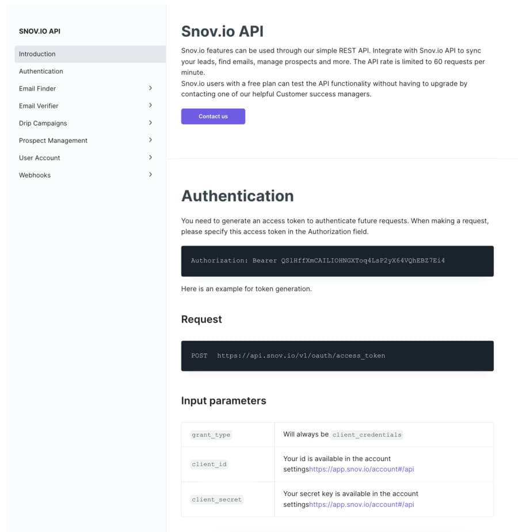
Task: Click the POST access_token endpoint code block
Action: [x=337, y=356]
